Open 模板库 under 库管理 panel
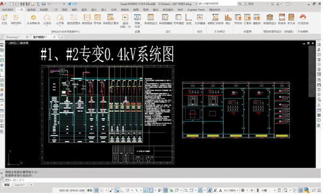This screenshot has height=194, width=323. [257, 19]
